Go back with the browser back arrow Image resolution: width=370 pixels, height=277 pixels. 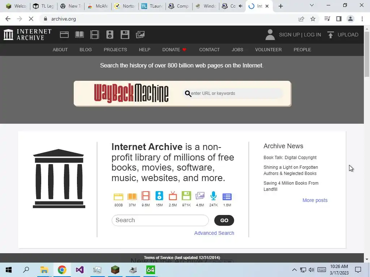tap(8, 19)
